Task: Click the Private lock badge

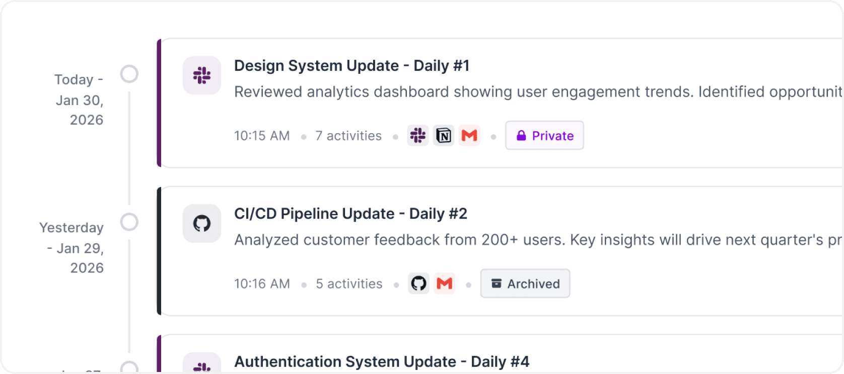Action: (x=544, y=135)
